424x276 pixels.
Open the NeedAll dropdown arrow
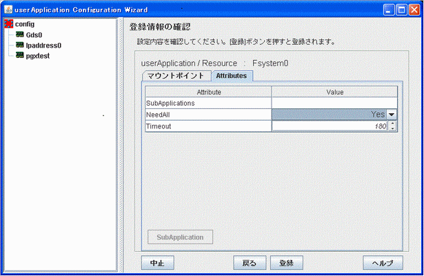(x=392, y=115)
